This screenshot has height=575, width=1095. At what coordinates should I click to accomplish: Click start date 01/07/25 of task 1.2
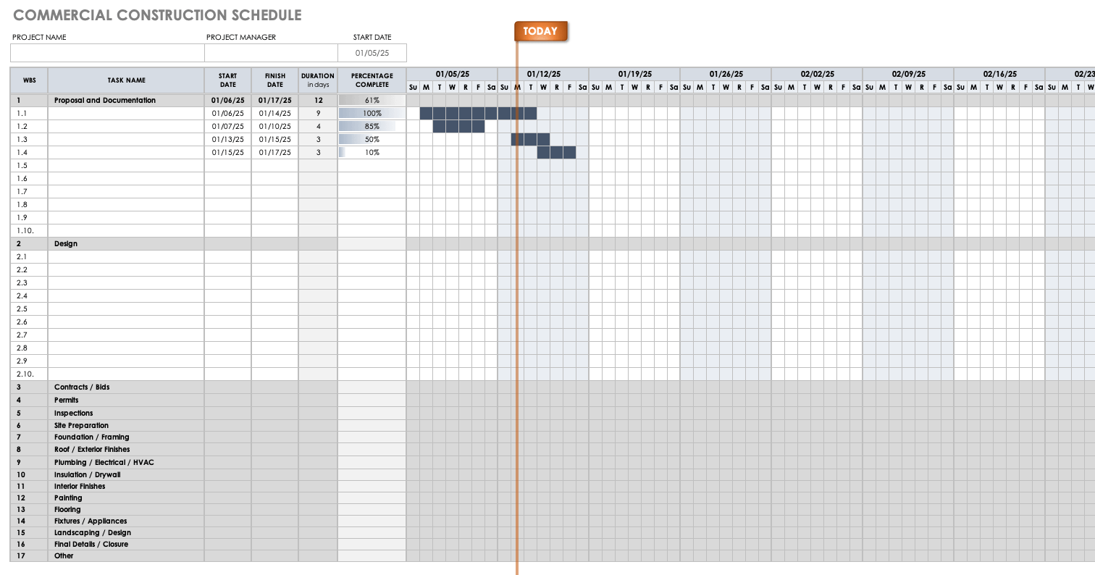(228, 127)
